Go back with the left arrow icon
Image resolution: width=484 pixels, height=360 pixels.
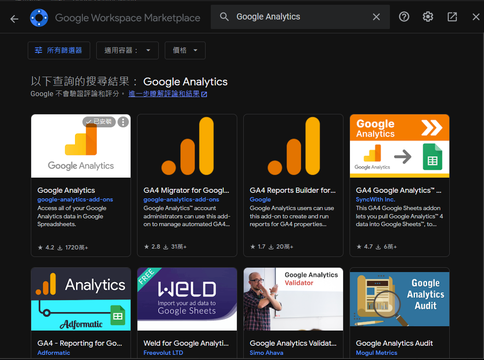click(x=14, y=19)
